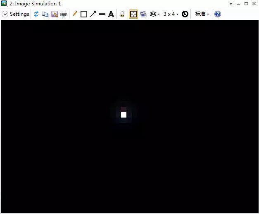This screenshot has width=259, height=214.
Task: Click the Settings label
Action: pos(19,14)
